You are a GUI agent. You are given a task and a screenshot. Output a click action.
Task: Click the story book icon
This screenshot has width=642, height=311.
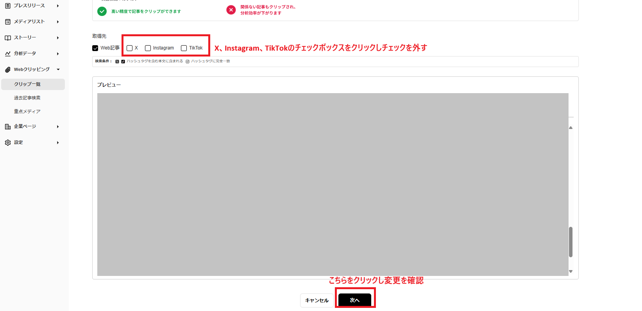8,38
